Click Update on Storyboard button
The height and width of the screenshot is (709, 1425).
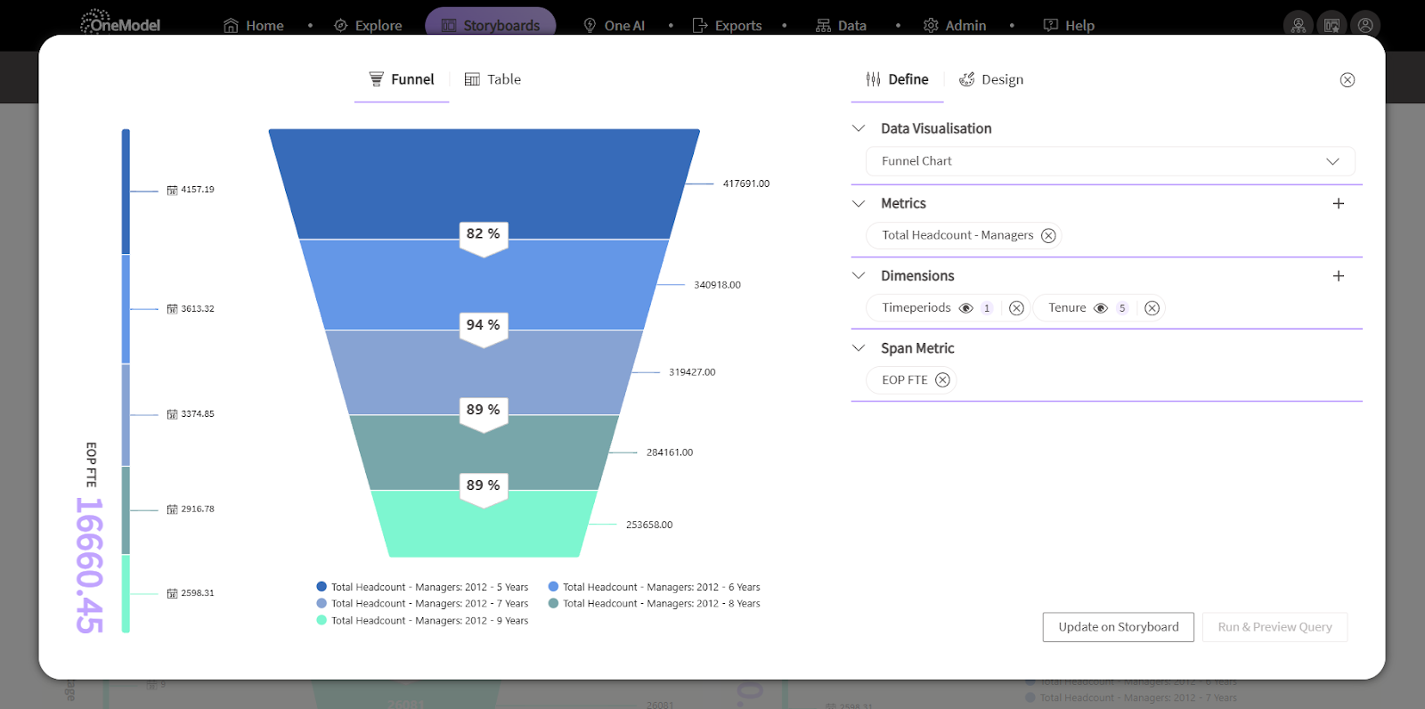tap(1118, 627)
